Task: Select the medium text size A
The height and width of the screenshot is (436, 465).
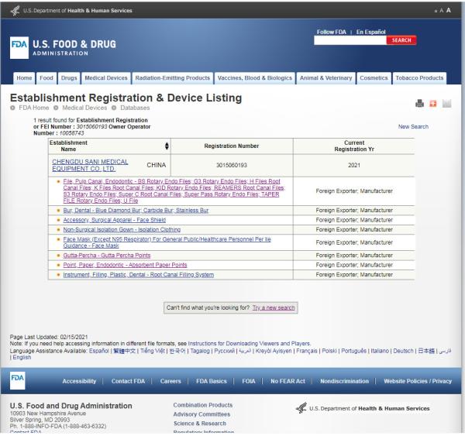Action: click(x=441, y=11)
